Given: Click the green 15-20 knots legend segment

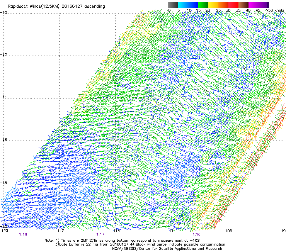Looking at the screenshot, I should pyautogui.click(x=203, y=5).
